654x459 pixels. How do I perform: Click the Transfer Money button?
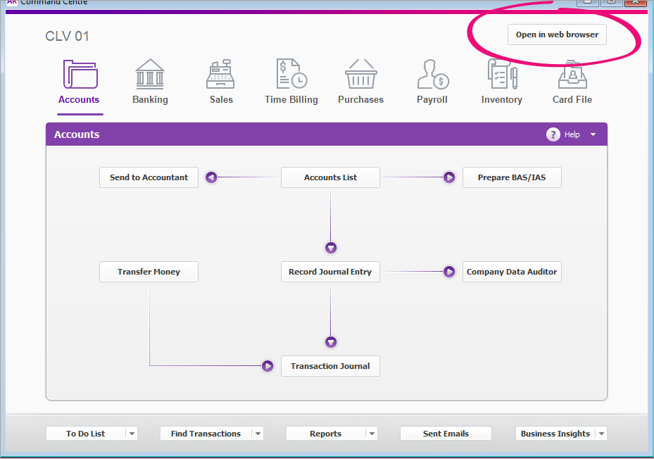(x=149, y=272)
